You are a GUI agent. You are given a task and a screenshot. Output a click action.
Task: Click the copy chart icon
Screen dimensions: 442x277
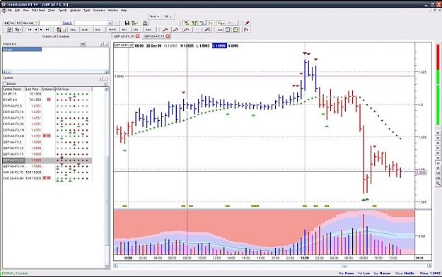(18, 29)
